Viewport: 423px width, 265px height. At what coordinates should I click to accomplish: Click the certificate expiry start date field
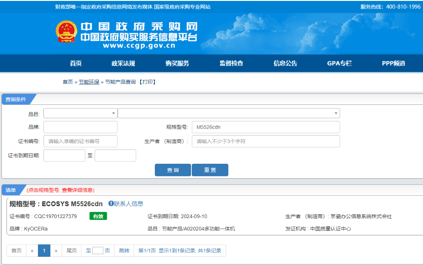point(64,156)
